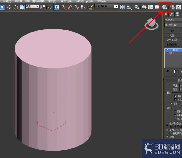Viewport: 182px width, 158px height.
Task: Select the 变形 radio button
Action: [x=171, y=104]
